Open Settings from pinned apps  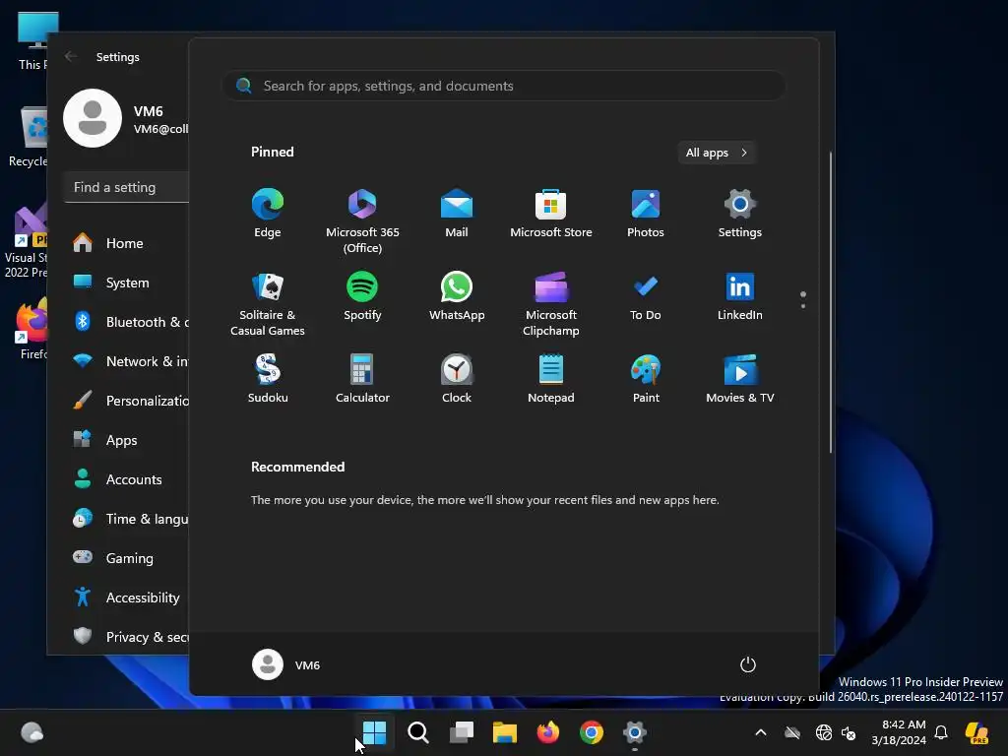point(740,214)
